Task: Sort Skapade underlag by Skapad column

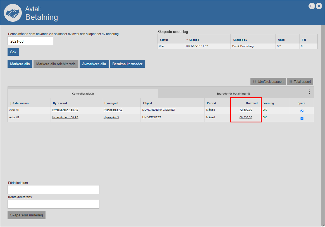Action: [194, 40]
